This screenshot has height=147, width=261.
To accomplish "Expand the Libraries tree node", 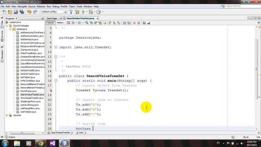I will (7, 115).
